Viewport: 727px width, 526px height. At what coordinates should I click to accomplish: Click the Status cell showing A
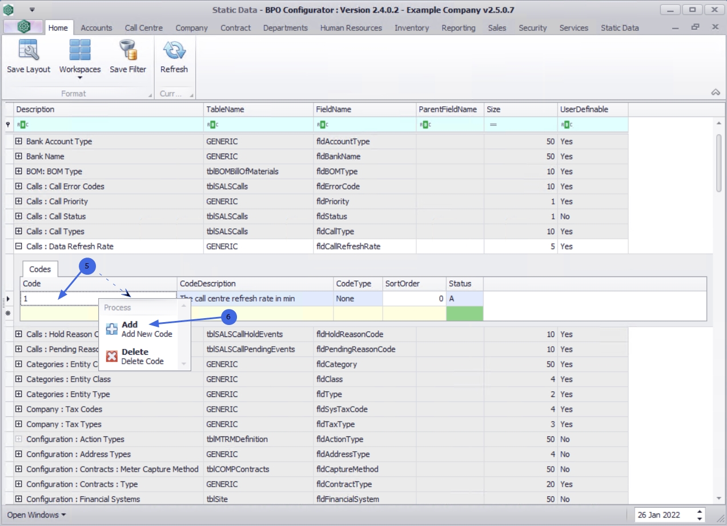click(464, 298)
